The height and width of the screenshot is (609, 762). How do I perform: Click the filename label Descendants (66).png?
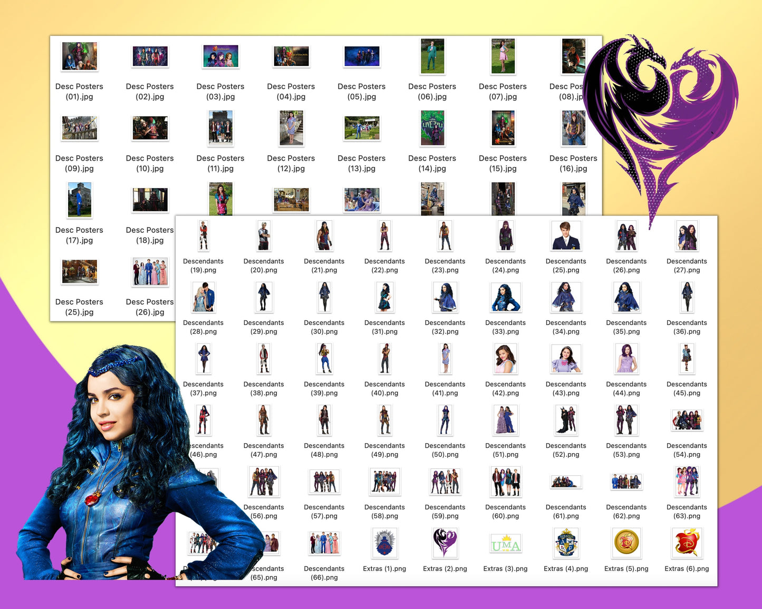coord(324,573)
